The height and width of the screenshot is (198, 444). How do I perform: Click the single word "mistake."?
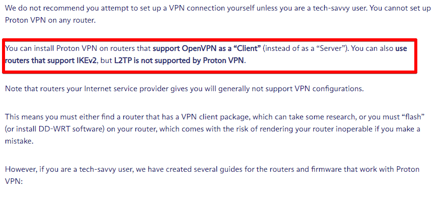(x=19, y=142)
